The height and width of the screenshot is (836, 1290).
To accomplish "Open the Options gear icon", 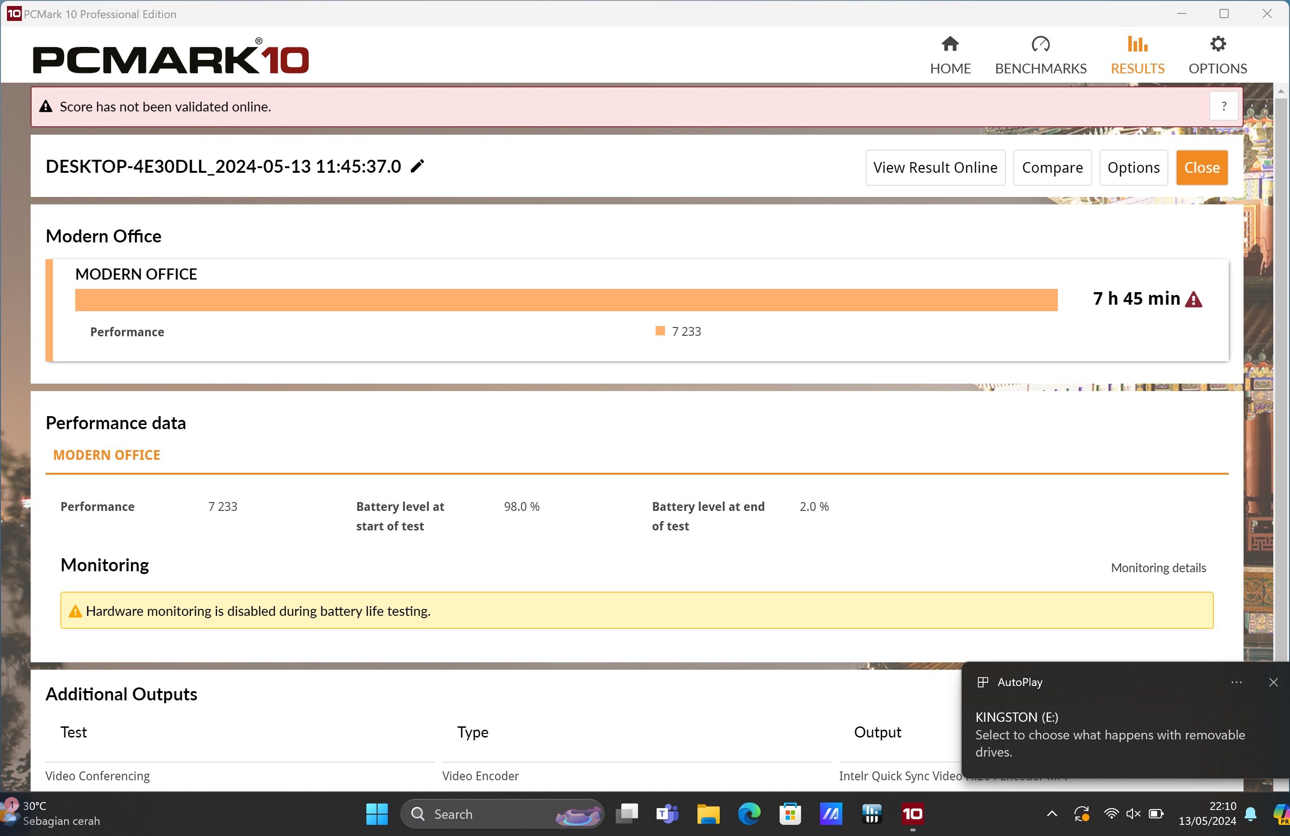I will click(x=1218, y=45).
